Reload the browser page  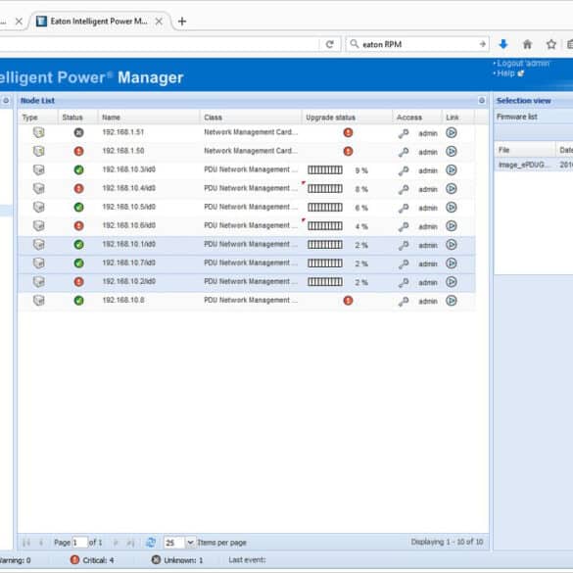[x=330, y=44]
